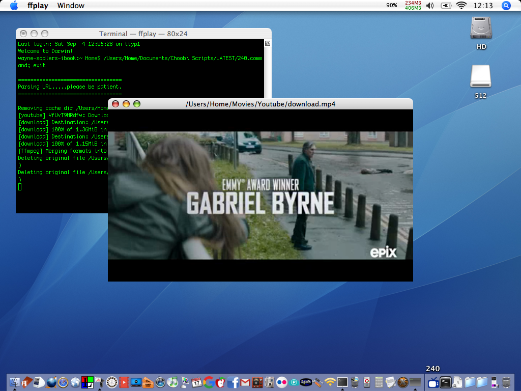Open iCal calendar icon showing 17

197,382
